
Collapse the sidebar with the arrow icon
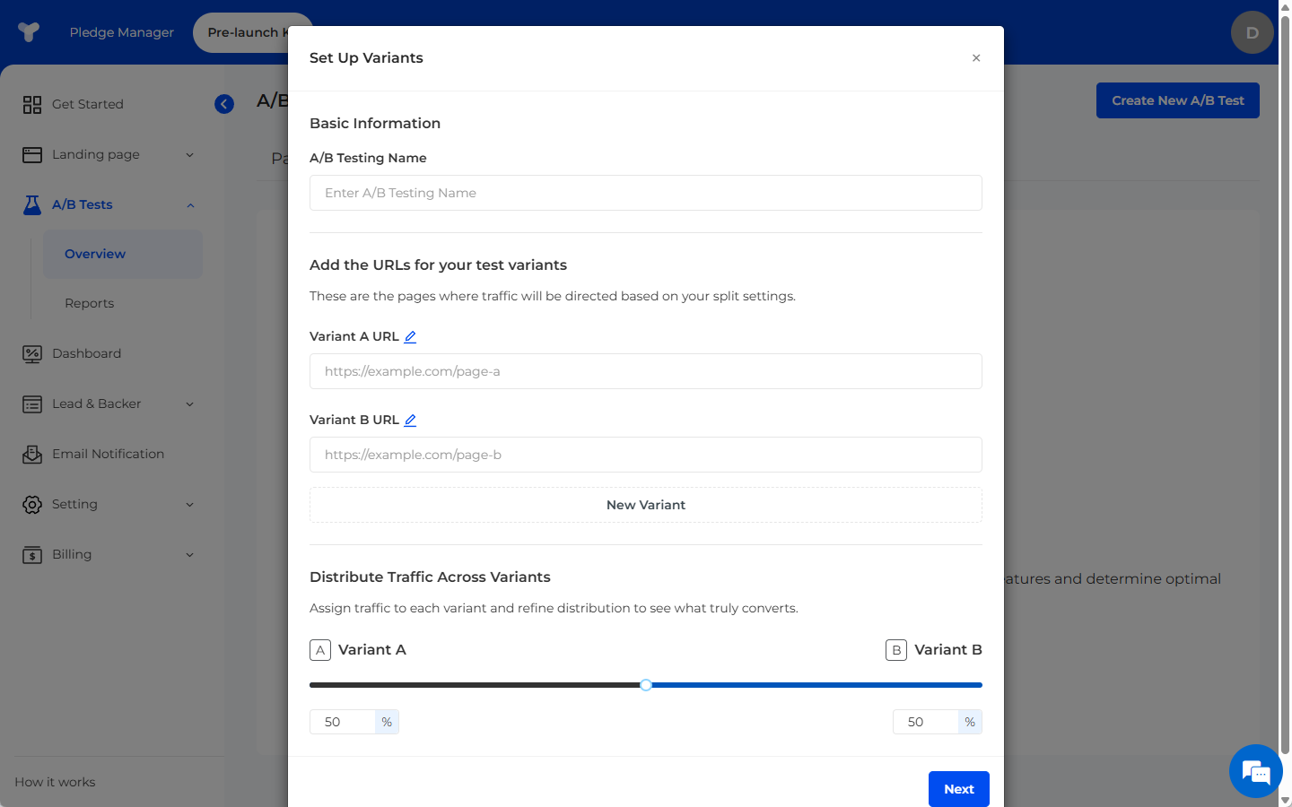point(224,104)
